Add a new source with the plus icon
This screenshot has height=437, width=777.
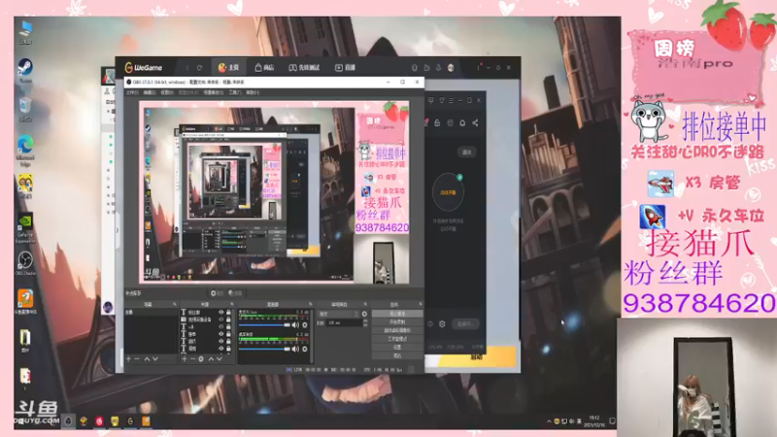(185, 358)
